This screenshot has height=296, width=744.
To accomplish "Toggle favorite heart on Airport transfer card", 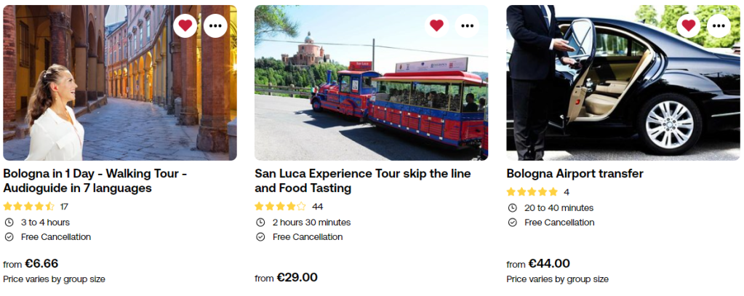I will pos(688,25).
